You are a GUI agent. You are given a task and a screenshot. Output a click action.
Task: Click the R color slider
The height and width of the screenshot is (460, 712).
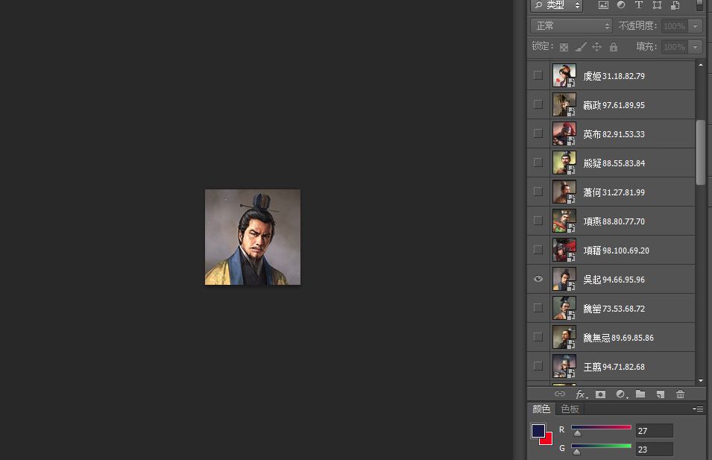click(x=601, y=427)
